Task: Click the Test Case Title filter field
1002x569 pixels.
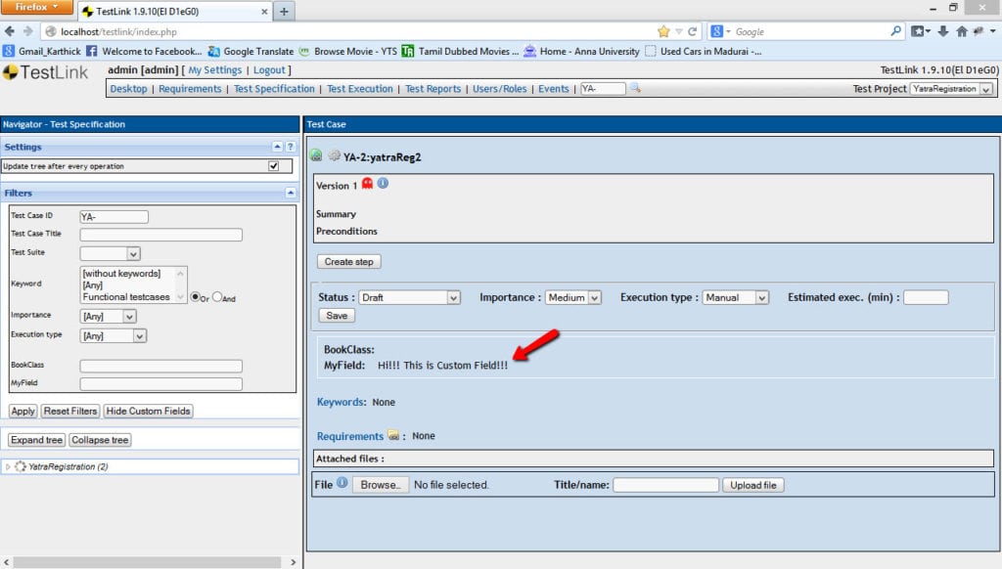Action: point(161,235)
